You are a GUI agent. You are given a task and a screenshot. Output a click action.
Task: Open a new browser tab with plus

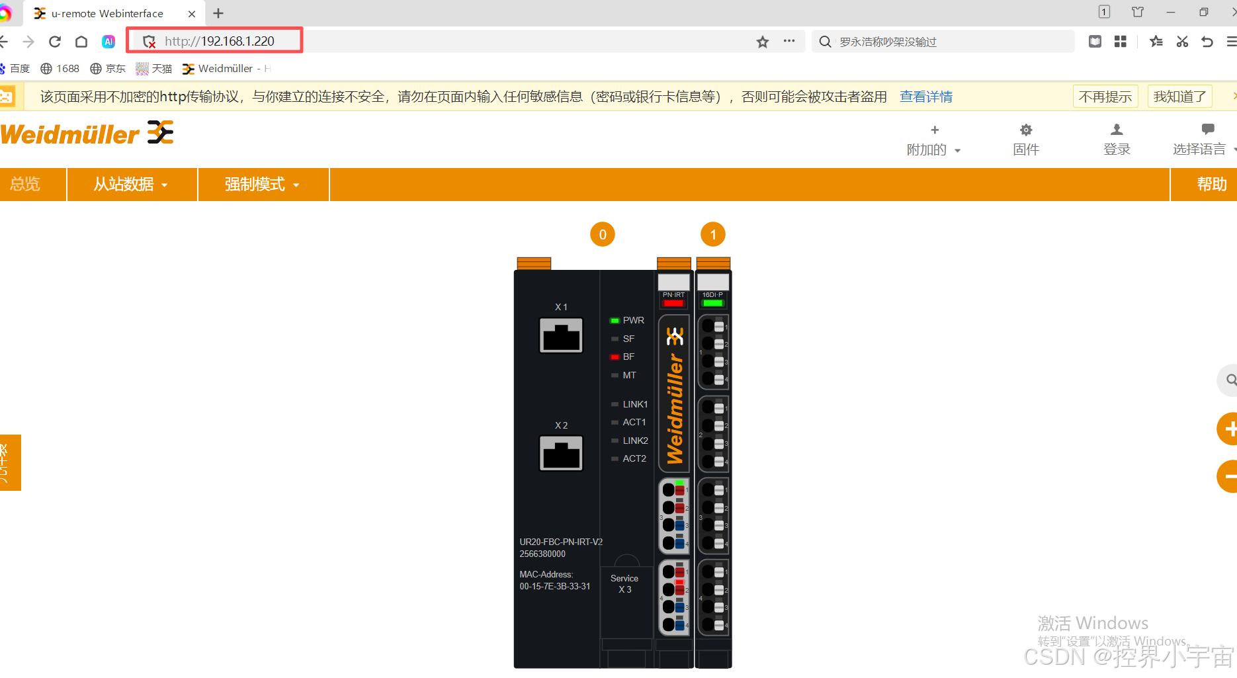coord(218,13)
